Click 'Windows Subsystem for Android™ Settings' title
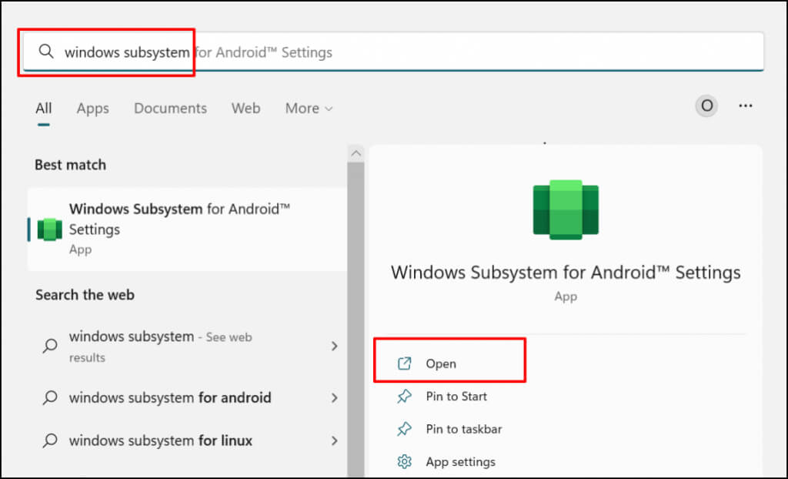 [x=566, y=273]
